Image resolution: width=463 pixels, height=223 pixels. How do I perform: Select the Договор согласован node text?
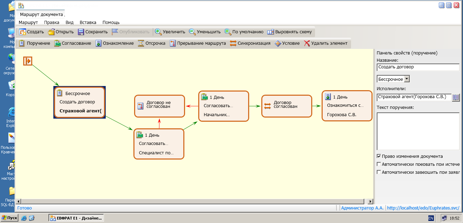286,104
